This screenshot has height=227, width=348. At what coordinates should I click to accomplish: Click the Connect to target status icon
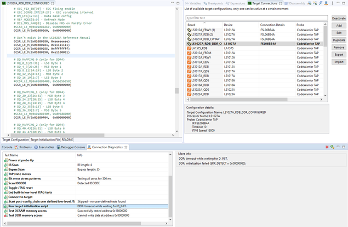(x=6, y=197)
